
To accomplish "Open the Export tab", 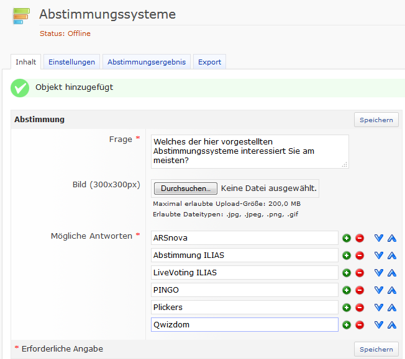I will (209, 62).
